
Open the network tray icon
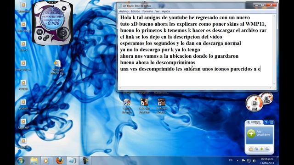point(249,161)
